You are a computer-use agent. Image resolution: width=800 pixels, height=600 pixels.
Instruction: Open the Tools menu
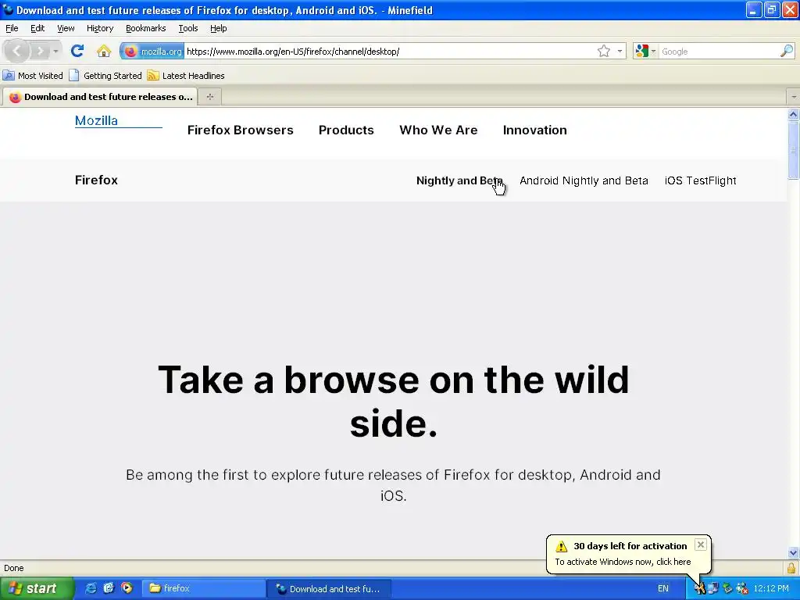point(187,28)
